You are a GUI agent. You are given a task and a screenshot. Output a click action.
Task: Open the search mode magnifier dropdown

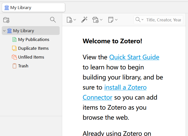(139, 20)
